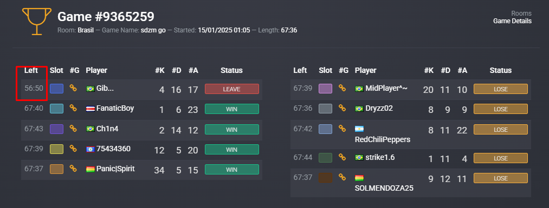The width and height of the screenshot is (549, 208).
Task: Click the Argentina flag above RedChiliPeppers
Action: (359, 129)
